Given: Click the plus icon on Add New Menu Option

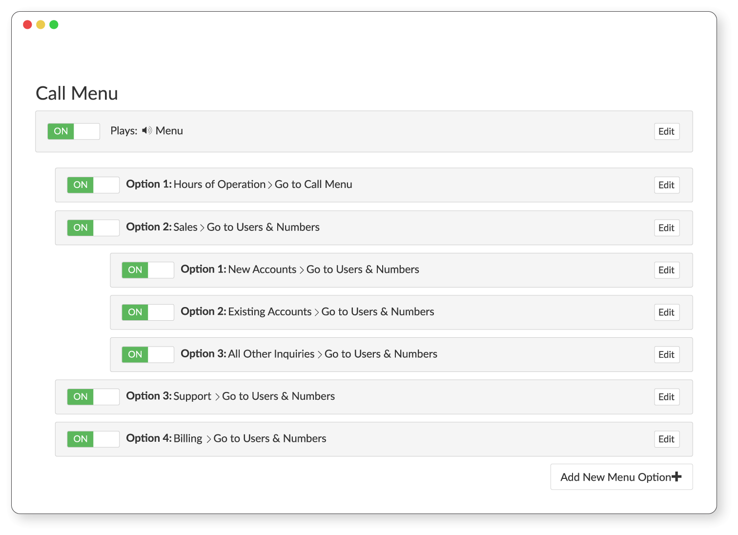Looking at the screenshot, I should pyautogui.click(x=676, y=477).
